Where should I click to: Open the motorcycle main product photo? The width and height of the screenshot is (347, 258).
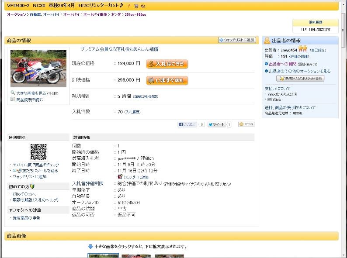pyautogui.click(x=38, y=69)
